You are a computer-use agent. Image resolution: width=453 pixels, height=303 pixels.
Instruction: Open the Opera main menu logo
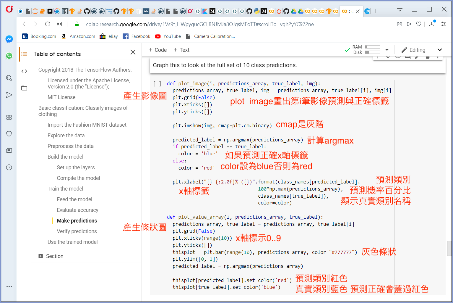[9, 9]
